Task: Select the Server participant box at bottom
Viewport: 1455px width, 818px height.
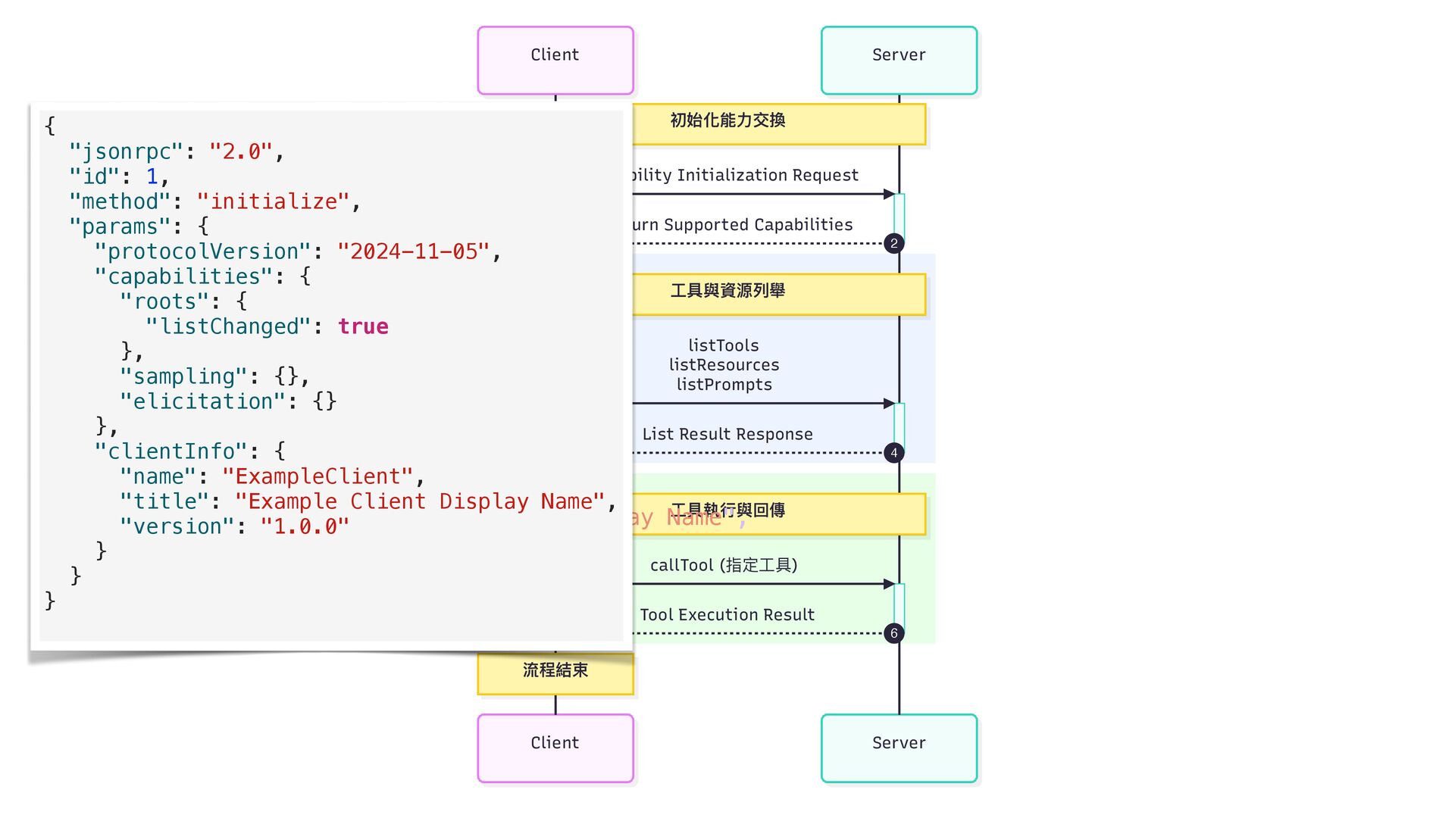Action: tap(899, 748)
